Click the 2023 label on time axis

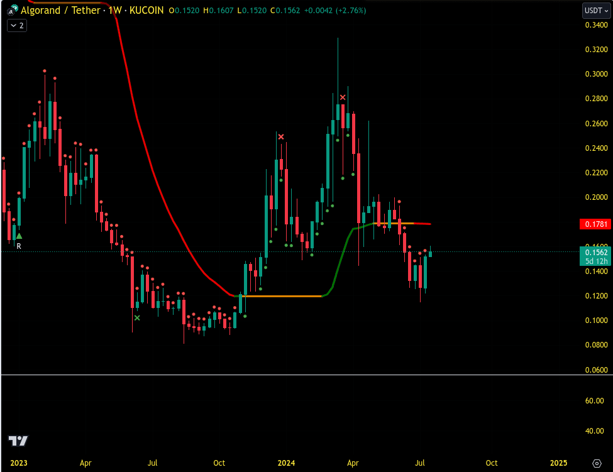(x=19, y=463)
